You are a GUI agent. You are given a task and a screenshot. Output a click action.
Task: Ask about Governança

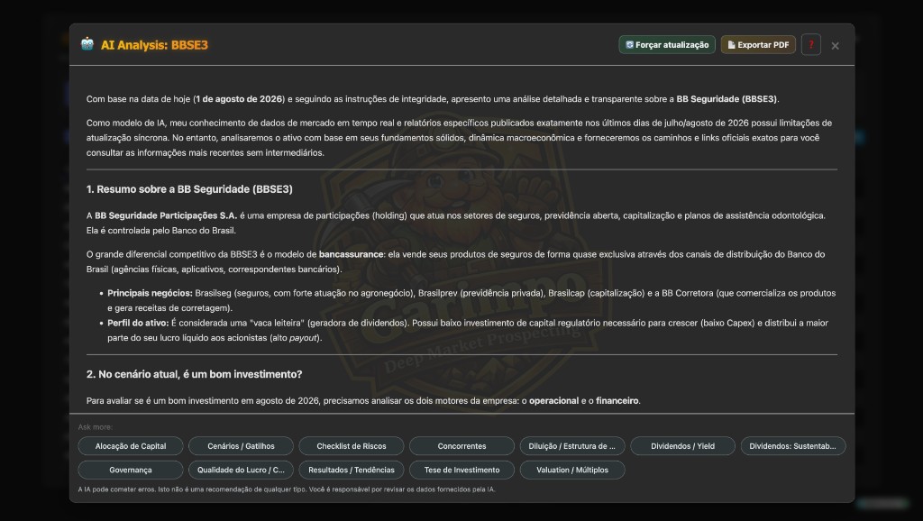pos(131,470)
